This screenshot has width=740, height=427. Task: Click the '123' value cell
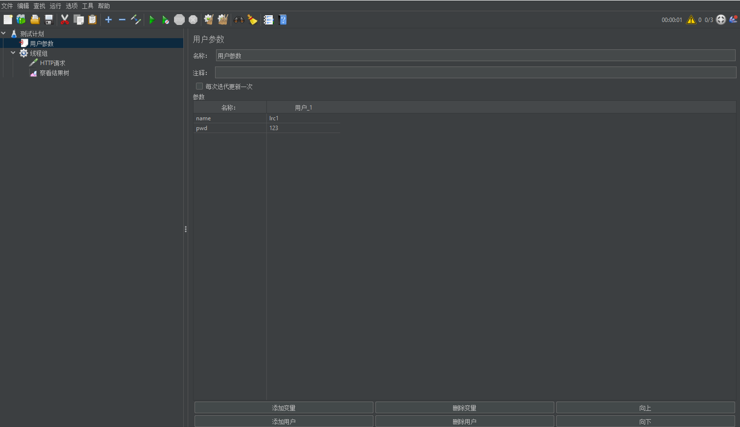tap(304, 128)
